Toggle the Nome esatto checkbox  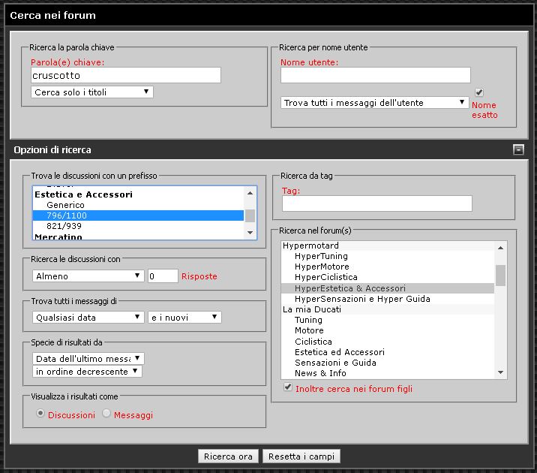(x=478, y=92)
